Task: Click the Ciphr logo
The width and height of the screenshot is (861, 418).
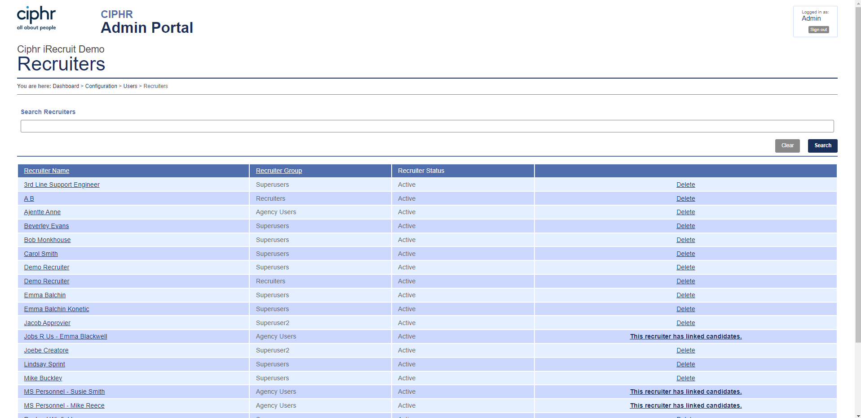Action: [36, 18]
